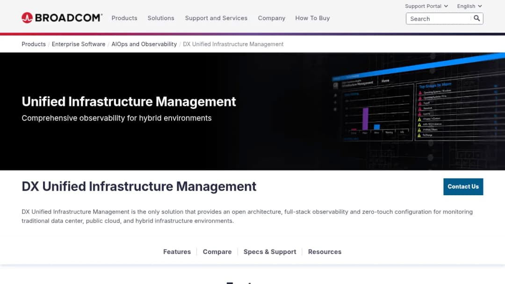Open the Company menu
505x284 pixels.
(x=272, y=18)
